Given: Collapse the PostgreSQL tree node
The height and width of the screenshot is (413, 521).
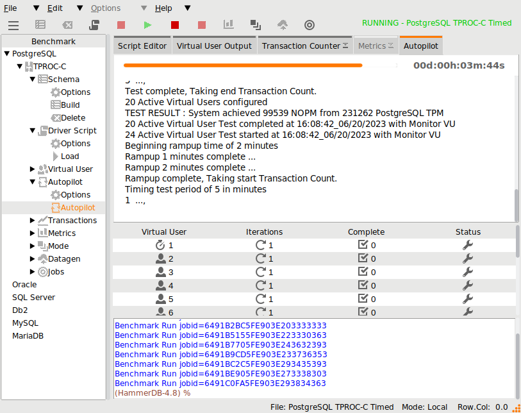Looking at the screenshot, I should 6,53.
